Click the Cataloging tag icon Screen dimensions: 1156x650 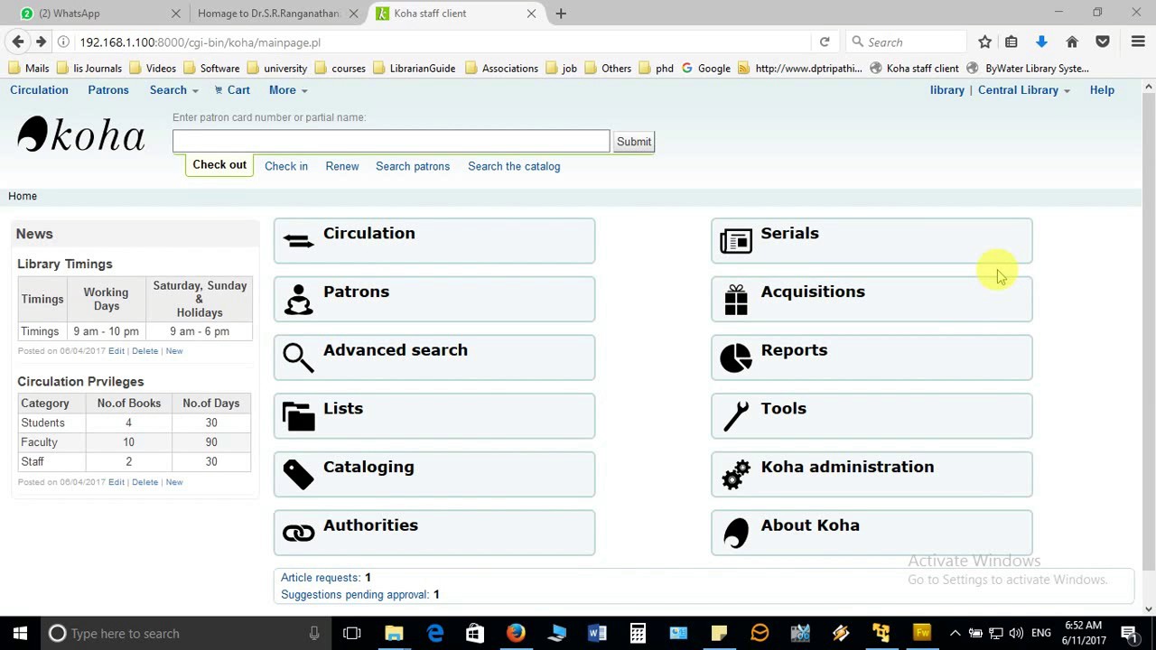tap(298, 475)
